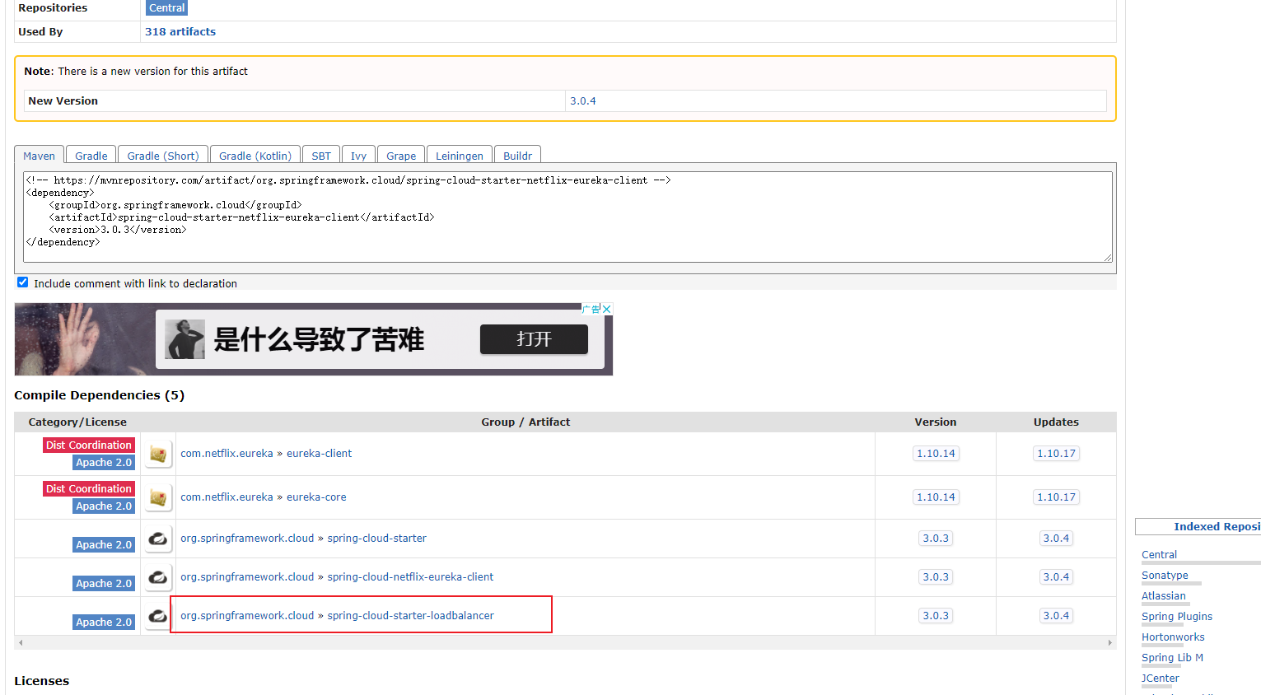Open the spring-cloud-starter artifact link
This screenshot has width=1261, height=695.
377,539
